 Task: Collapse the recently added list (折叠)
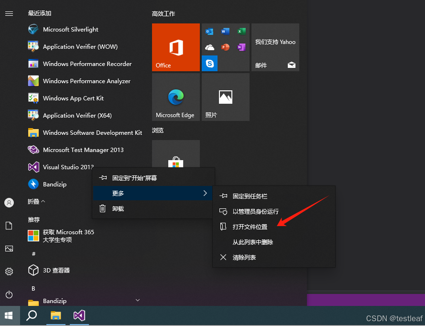click(x=36, y=201)
